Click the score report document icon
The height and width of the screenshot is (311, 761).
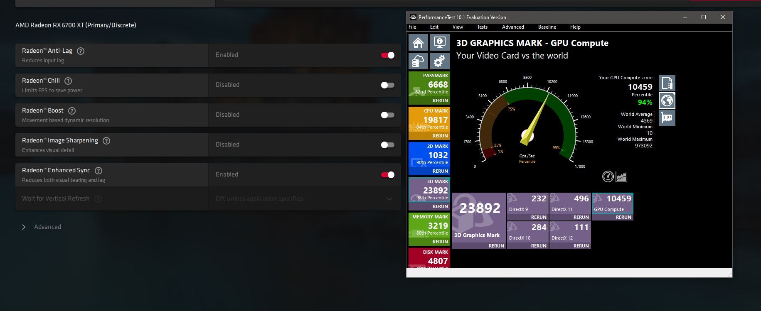(667, 83)
